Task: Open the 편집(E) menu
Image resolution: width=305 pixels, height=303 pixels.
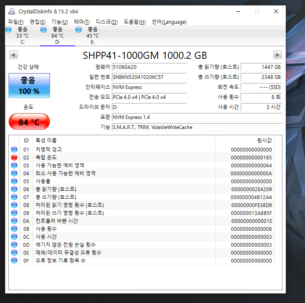Action: pos(38,22)
